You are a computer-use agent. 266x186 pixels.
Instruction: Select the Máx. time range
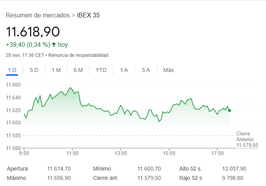point(169,70)
